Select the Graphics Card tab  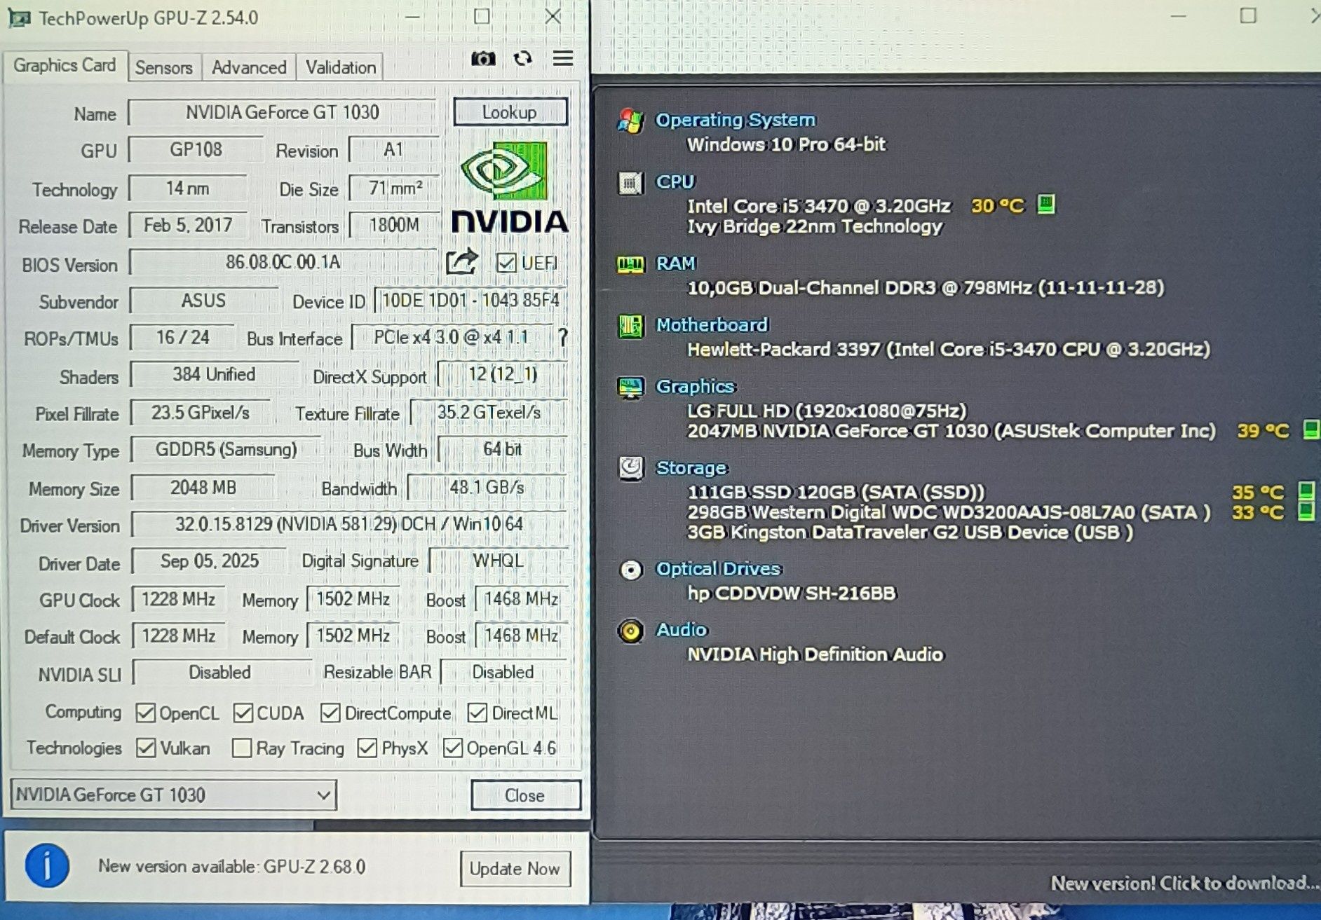coord(65,65)
